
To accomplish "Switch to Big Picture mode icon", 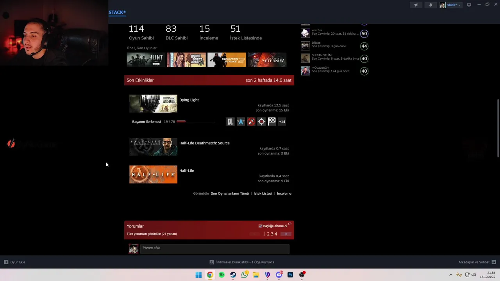I will 469,5.
